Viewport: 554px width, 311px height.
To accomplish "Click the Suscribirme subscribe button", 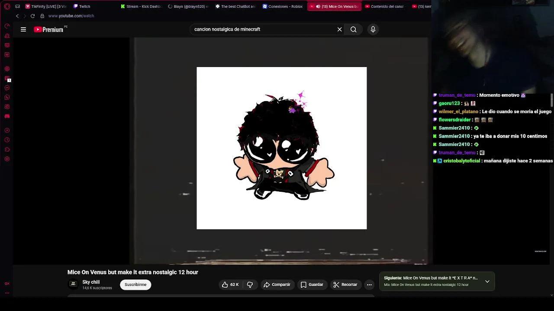I will [x=135, y=285].
